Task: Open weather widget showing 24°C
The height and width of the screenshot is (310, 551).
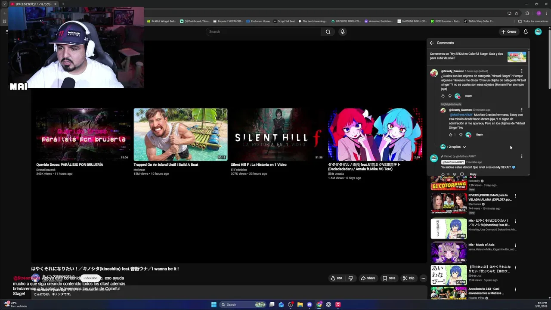Action: pos(15,304)
